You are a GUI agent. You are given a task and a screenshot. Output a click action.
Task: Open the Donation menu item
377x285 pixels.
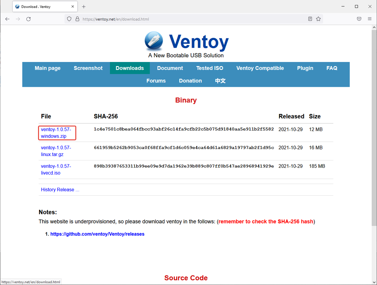tap(190, 81)
